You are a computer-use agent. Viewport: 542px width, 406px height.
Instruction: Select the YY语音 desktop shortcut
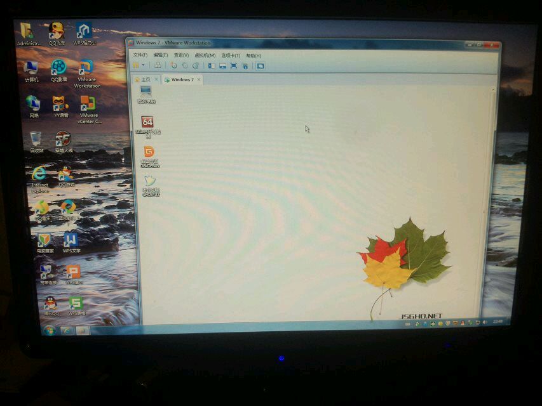(x=61, y=107)
